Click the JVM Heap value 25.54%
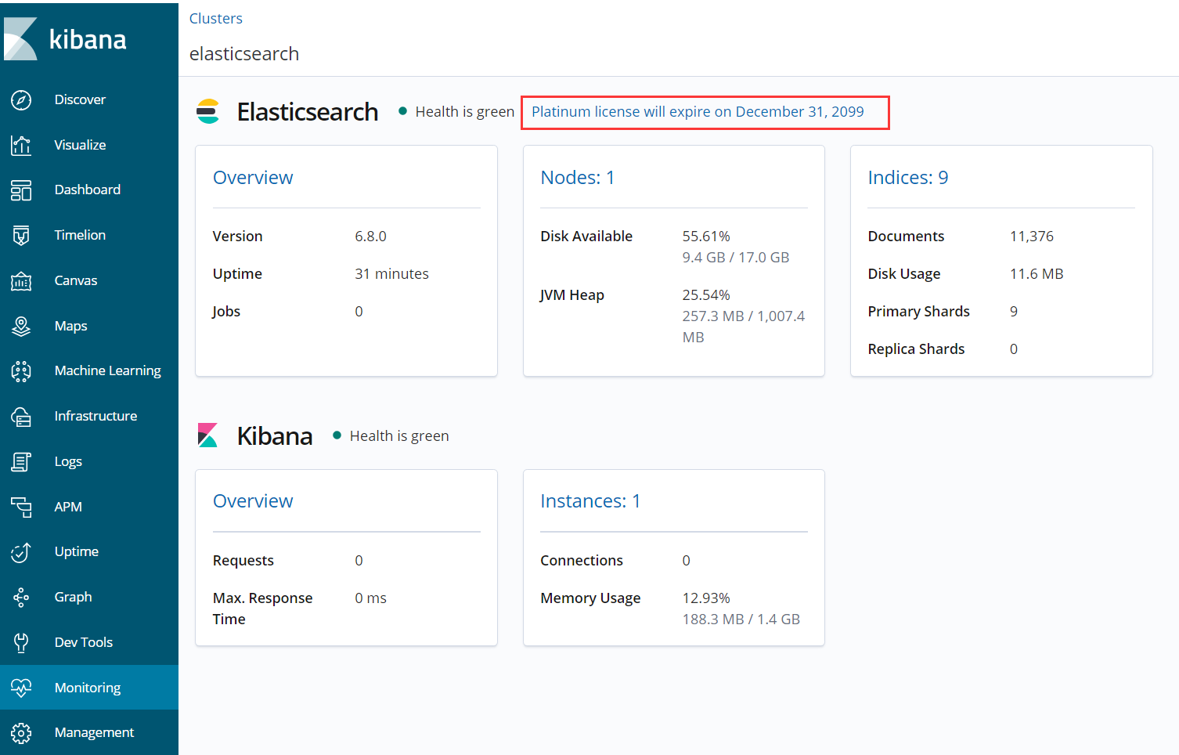This screenshot has width=1179, height=755. click(706, 294)
